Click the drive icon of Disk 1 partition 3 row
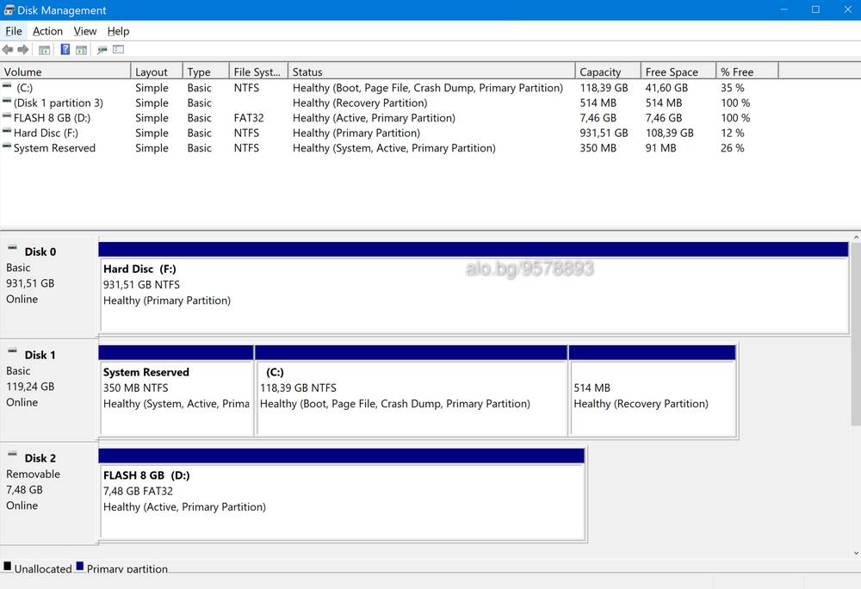 coord(7,101)
